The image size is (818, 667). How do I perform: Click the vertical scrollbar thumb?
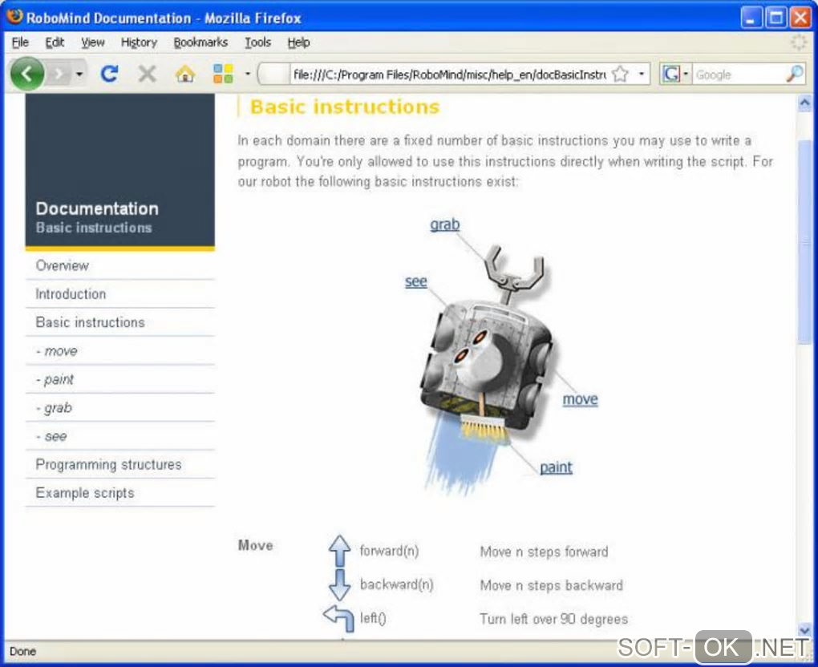(x=804, y=242)
